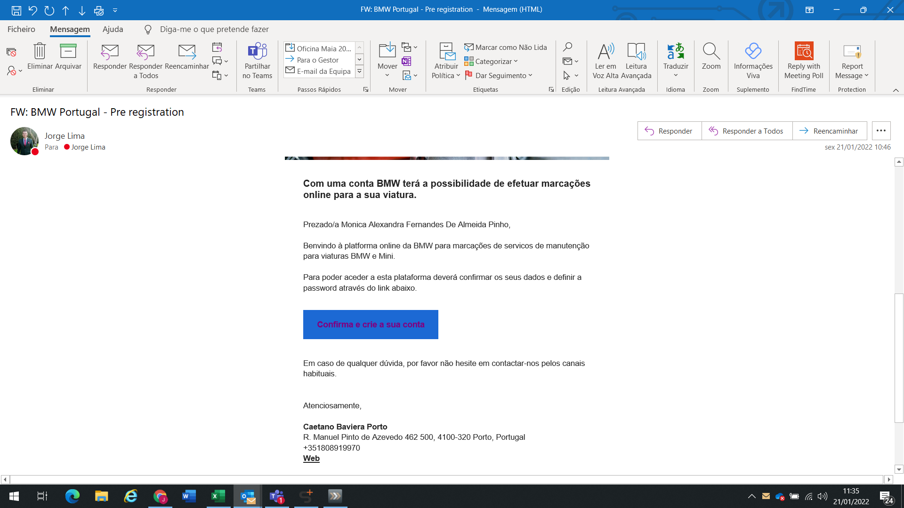Open more actions ellipsis in the message header

881,131
